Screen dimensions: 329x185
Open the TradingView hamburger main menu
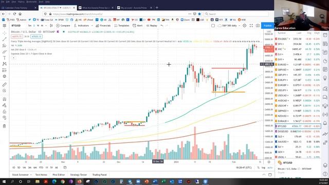[x=5, y=26]
